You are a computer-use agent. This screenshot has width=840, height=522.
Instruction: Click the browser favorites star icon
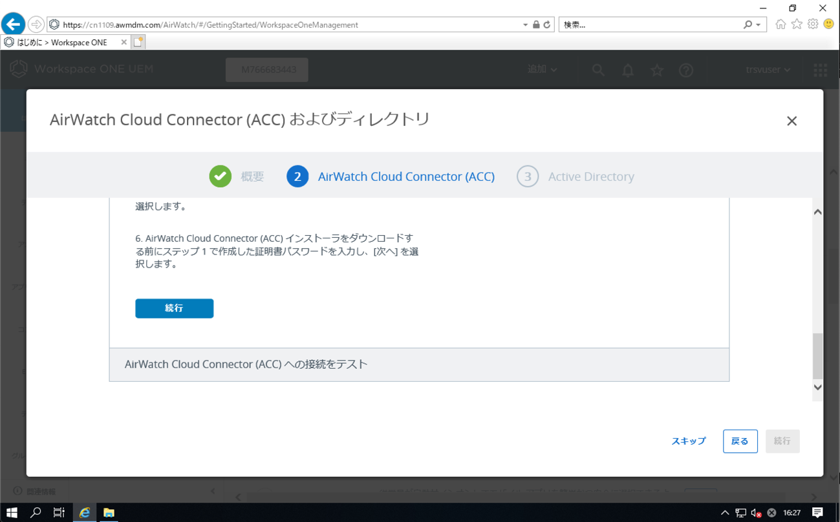click(797, 24)
